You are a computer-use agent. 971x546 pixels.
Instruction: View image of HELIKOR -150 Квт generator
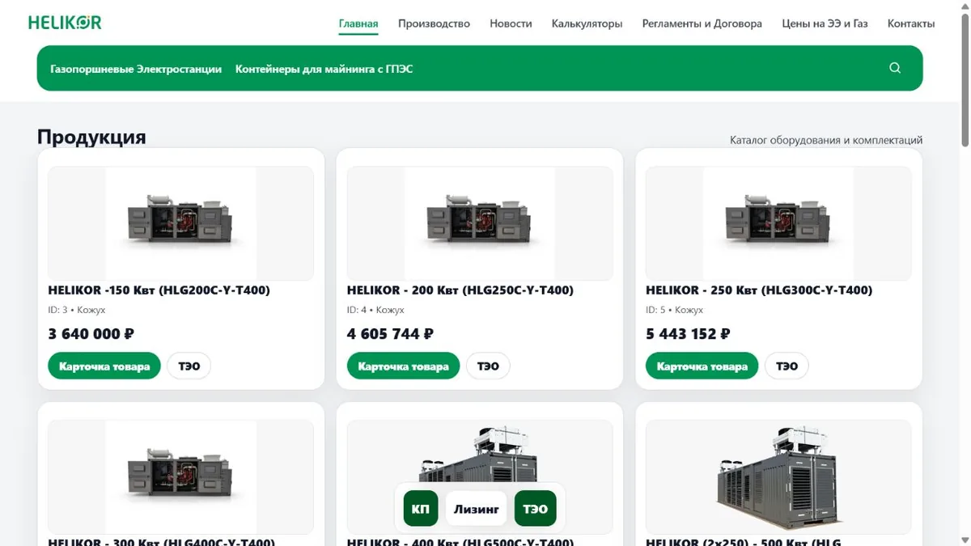(x=180, y=223)
